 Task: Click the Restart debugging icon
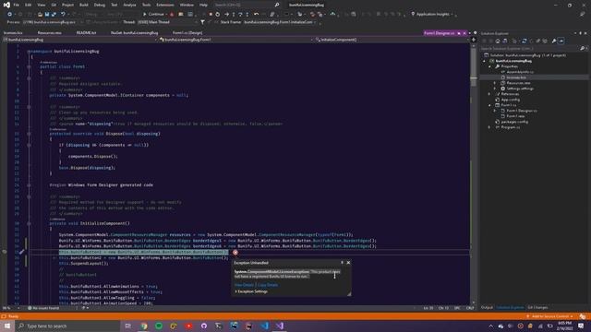[218, 15]
